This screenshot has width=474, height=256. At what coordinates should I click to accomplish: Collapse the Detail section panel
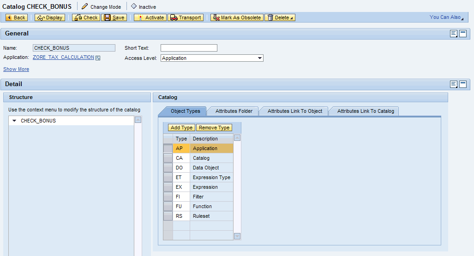click(x=462, y=84)
